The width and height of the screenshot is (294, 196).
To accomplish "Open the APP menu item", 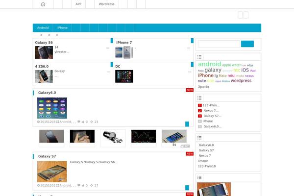I will [78, 4].
